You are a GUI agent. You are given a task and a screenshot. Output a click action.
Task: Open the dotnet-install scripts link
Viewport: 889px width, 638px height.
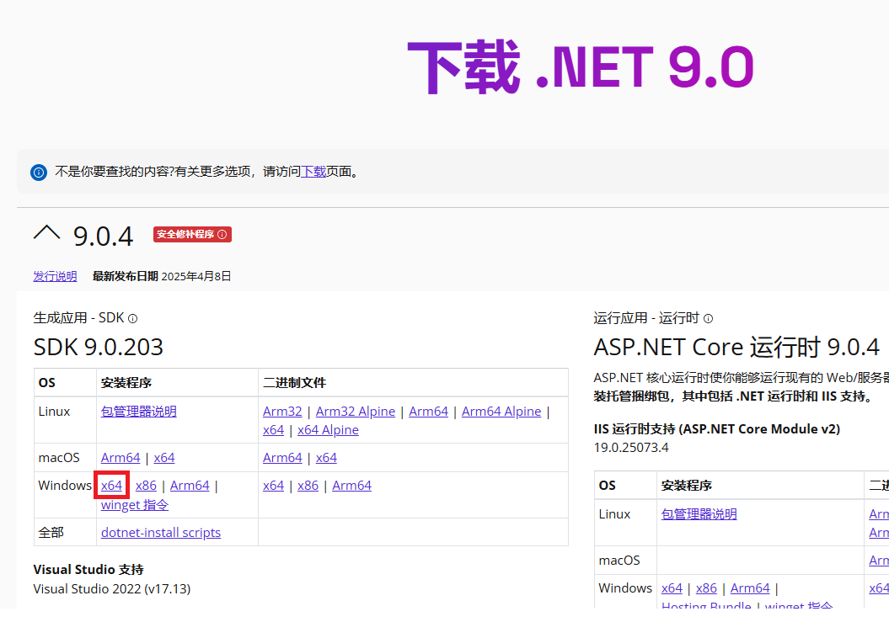click(161, 533)
